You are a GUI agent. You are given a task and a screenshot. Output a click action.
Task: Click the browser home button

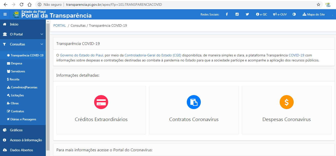[x=30, y=4]
